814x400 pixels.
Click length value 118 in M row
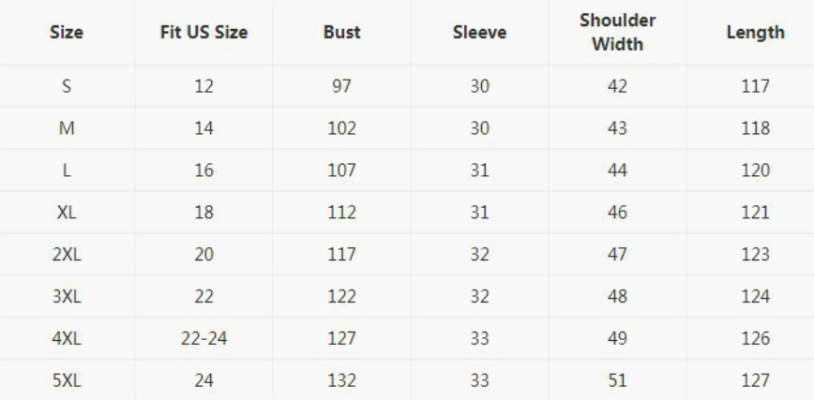pos(755,128)
